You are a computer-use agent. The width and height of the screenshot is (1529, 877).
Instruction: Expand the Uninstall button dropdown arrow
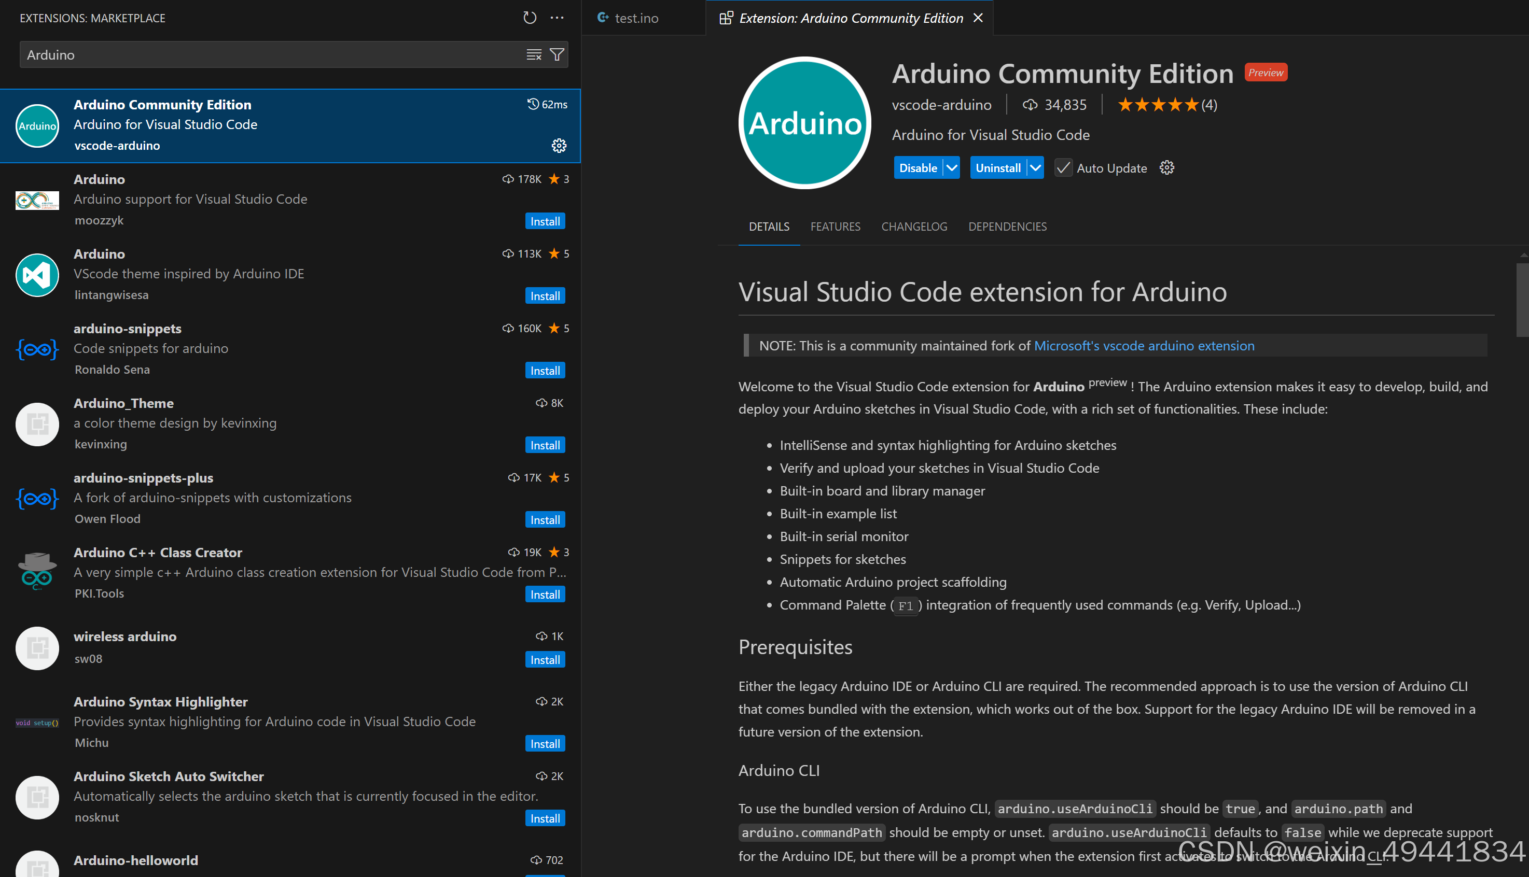[x=1035, y=168]
